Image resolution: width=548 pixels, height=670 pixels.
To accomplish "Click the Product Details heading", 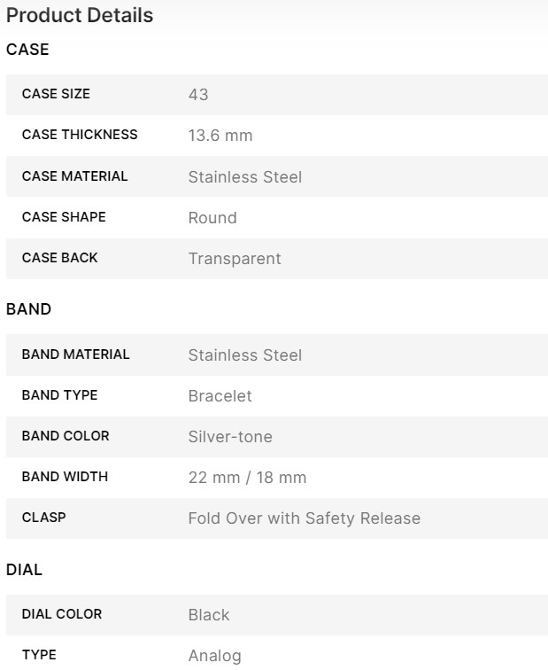I will tap(80, 16).
